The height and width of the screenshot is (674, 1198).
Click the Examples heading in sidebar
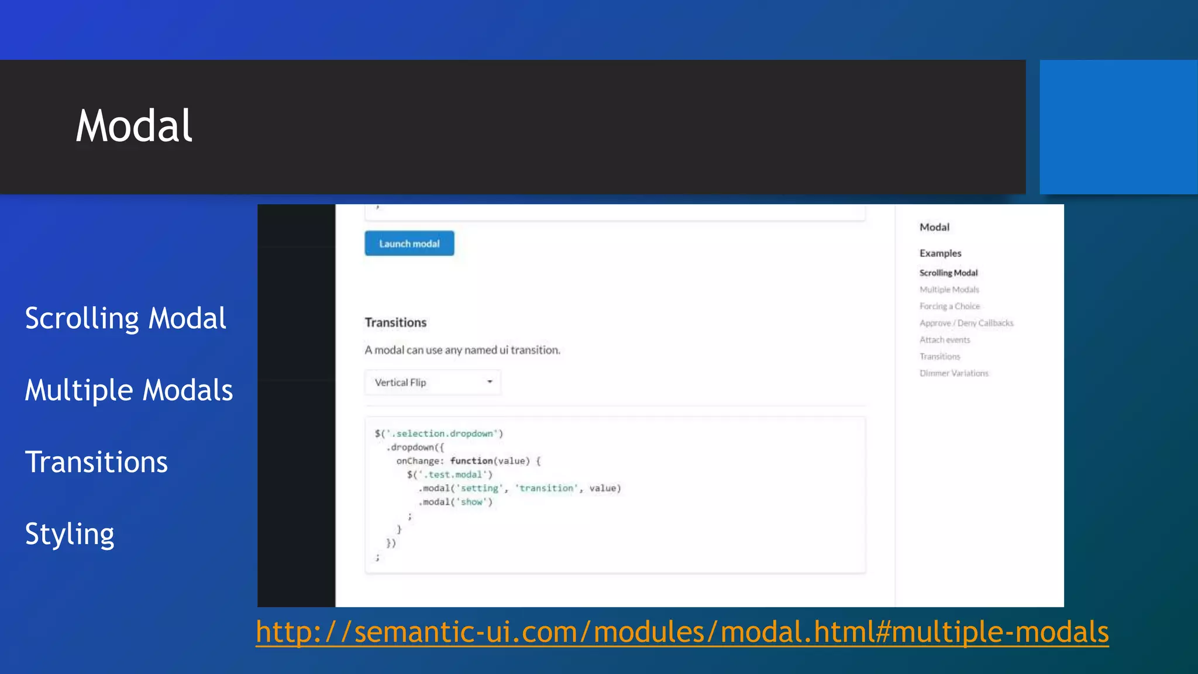pos(940,253)
